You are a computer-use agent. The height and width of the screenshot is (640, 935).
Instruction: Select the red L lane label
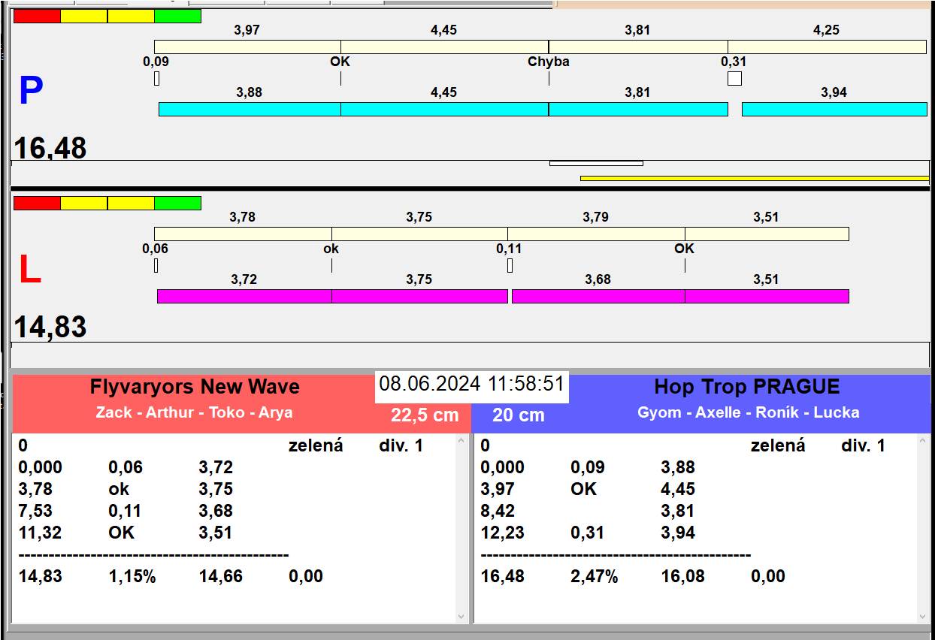30,270
